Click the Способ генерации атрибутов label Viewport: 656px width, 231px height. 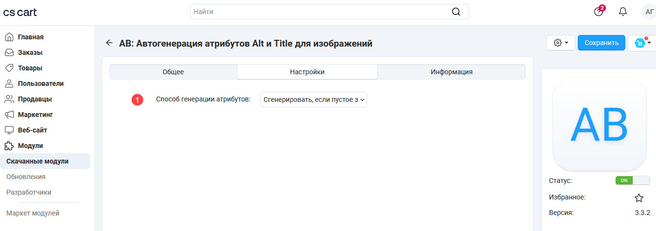[x=203, y=99]
